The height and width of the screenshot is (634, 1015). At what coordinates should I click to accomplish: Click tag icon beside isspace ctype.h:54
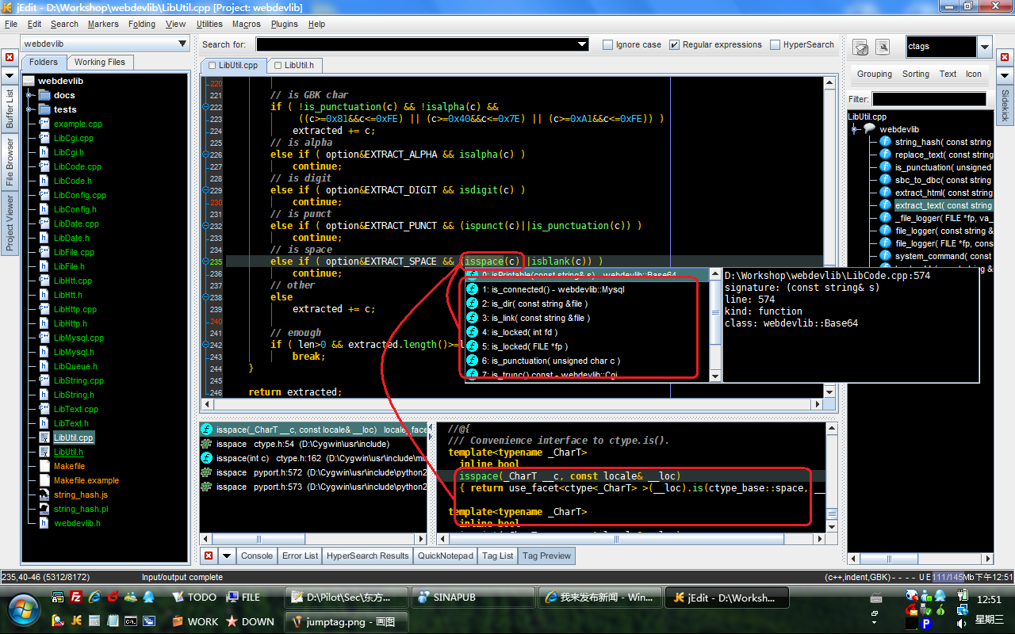[206, 444]
